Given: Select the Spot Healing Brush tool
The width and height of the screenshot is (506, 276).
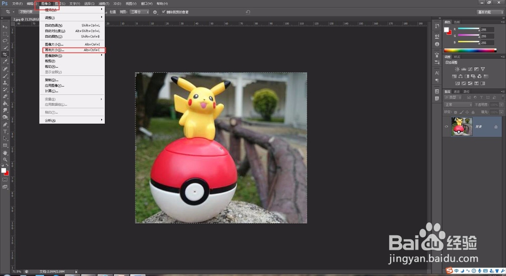Looking at the screenshot, I should [5, 69].
